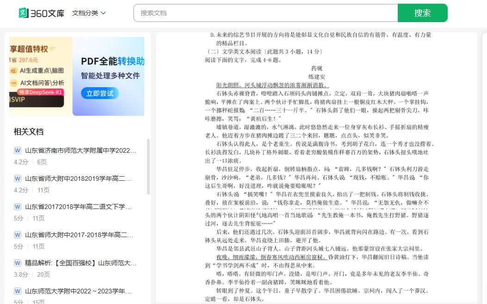Image resolution: width=487 pixels, height=304 pixels.
Task: Open 精品解析:【全国百强校】山东师范大 document link
Action: 81,263
